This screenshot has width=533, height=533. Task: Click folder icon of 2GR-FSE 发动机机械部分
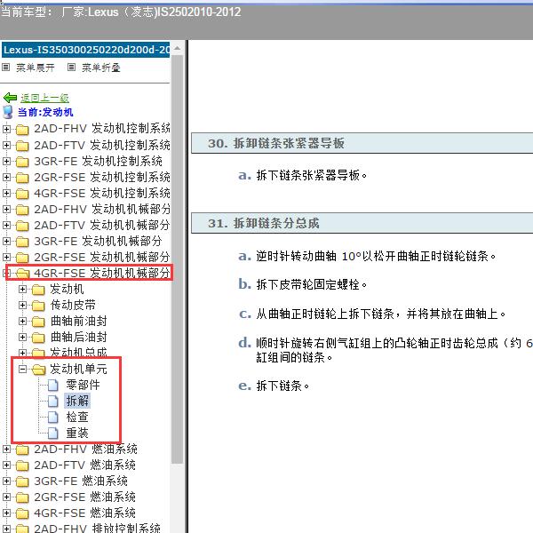pos(22,258)
